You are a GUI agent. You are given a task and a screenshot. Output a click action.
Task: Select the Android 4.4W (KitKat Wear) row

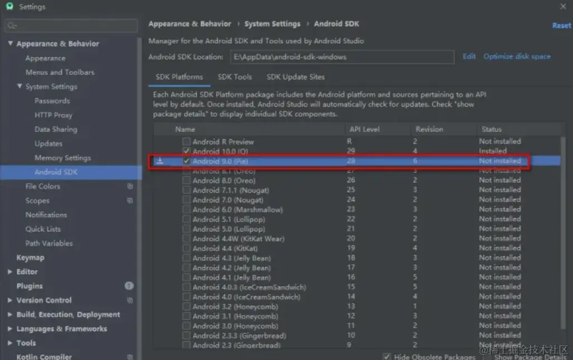pyautogui.click(x=357, y=239)
